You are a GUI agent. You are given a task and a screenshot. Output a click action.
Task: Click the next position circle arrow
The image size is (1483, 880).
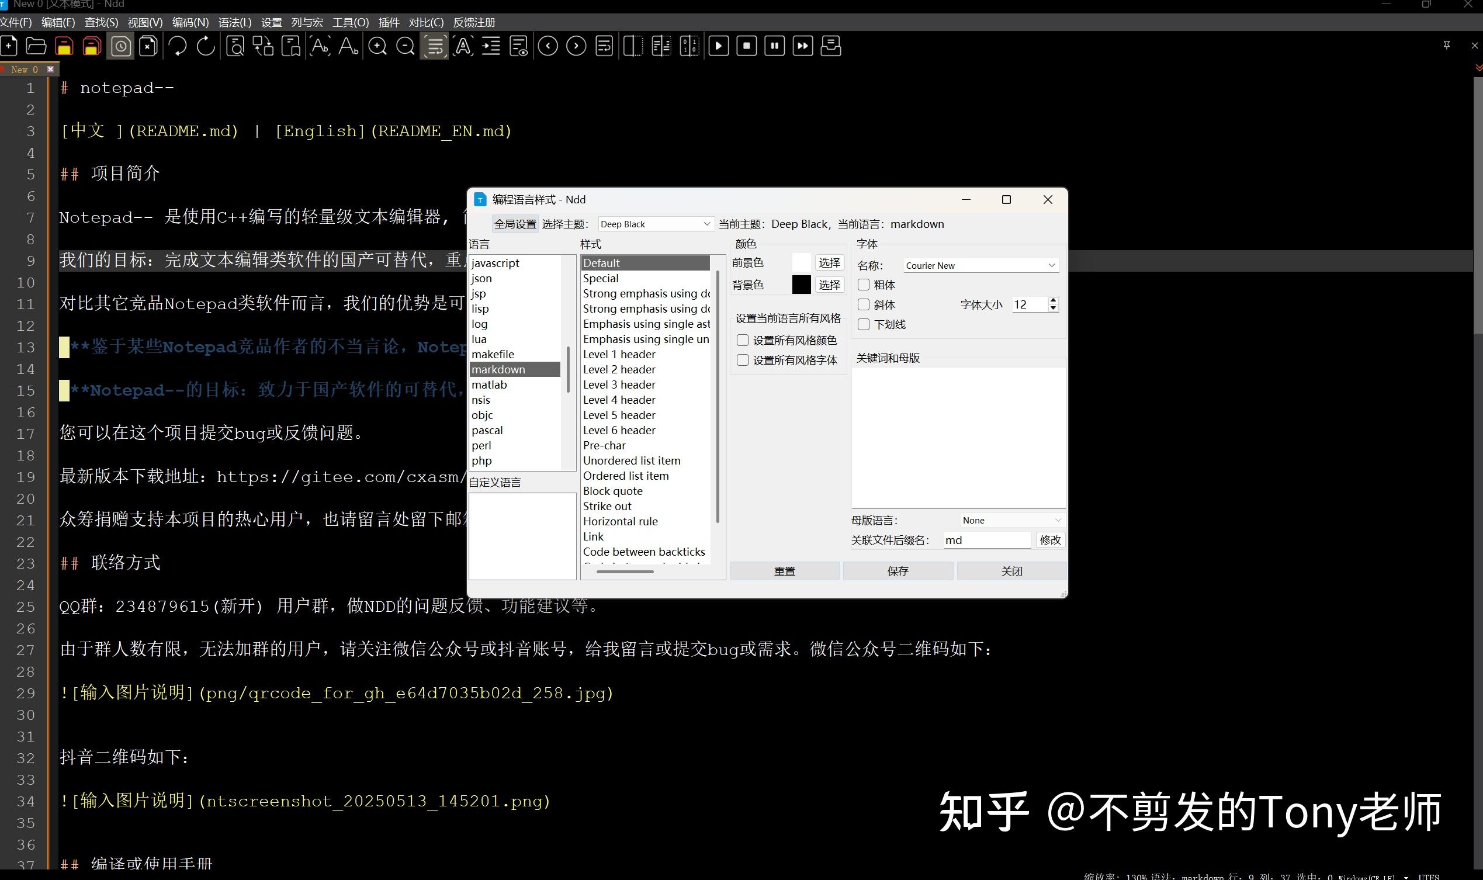(576, 46)
